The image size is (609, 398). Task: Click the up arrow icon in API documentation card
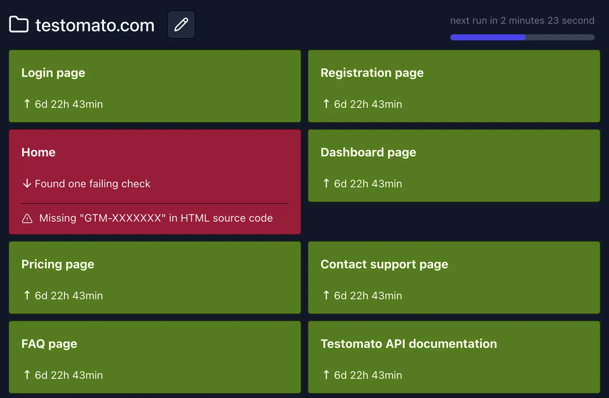tap(326, 375)
